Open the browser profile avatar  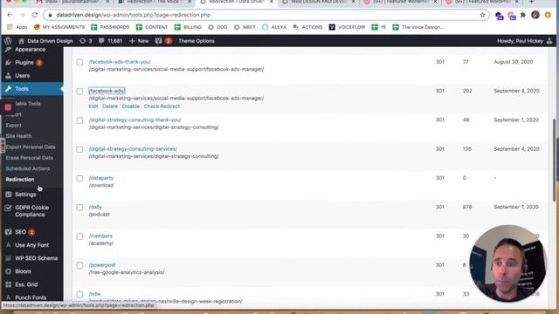click(x=535, y=15)
